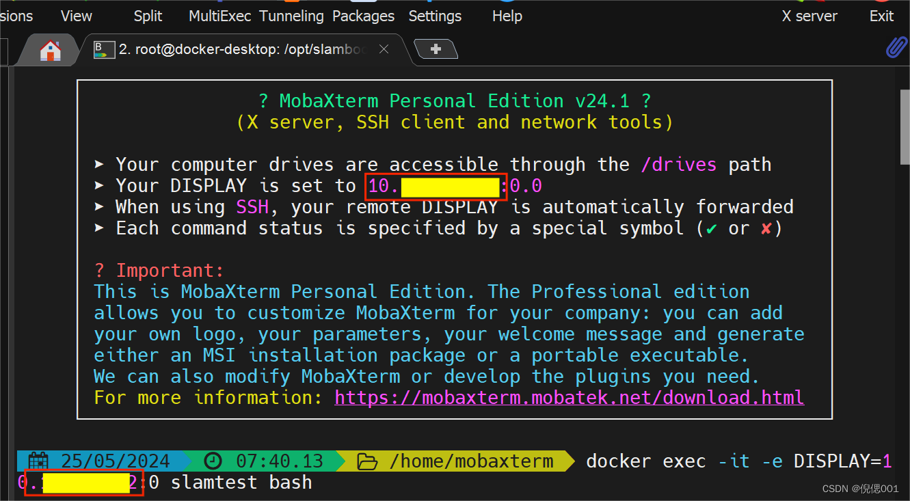Open the mobaxterm.mobatek.net download link
The height and width of the screenshot is (501, 910).
pos(569,397)
